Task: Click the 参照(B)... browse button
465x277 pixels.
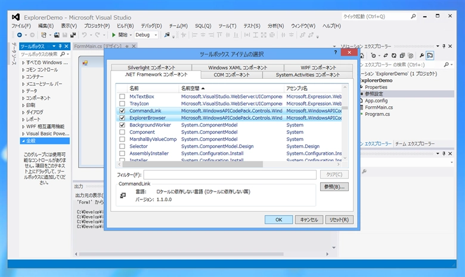Action: (x=334, y=187)
